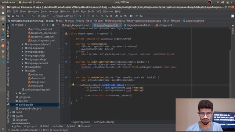Viewport: 235px width, 132px height.
Task: Open the VCS menu
Action: click(99, 11)
